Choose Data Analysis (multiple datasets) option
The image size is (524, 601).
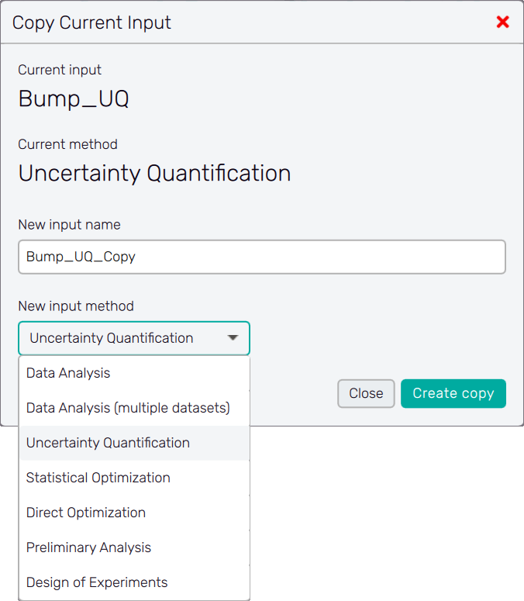pyautogui.click(x=128, y=408)
